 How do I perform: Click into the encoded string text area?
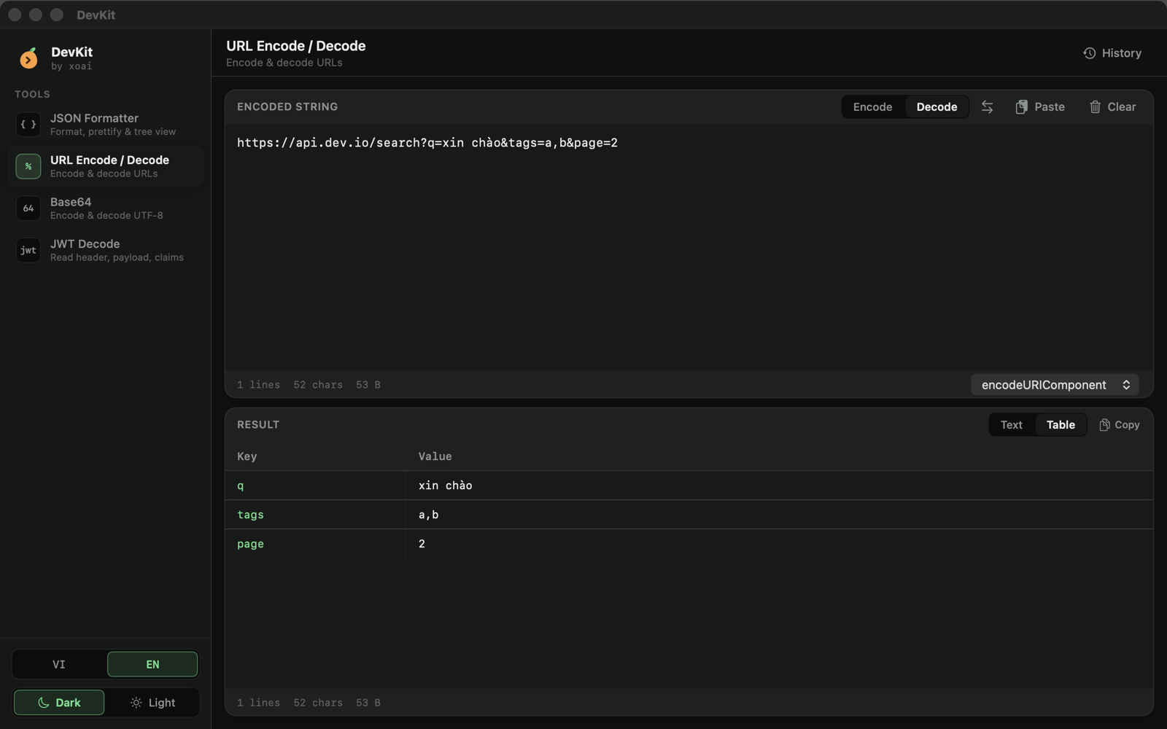coord(689,248)
